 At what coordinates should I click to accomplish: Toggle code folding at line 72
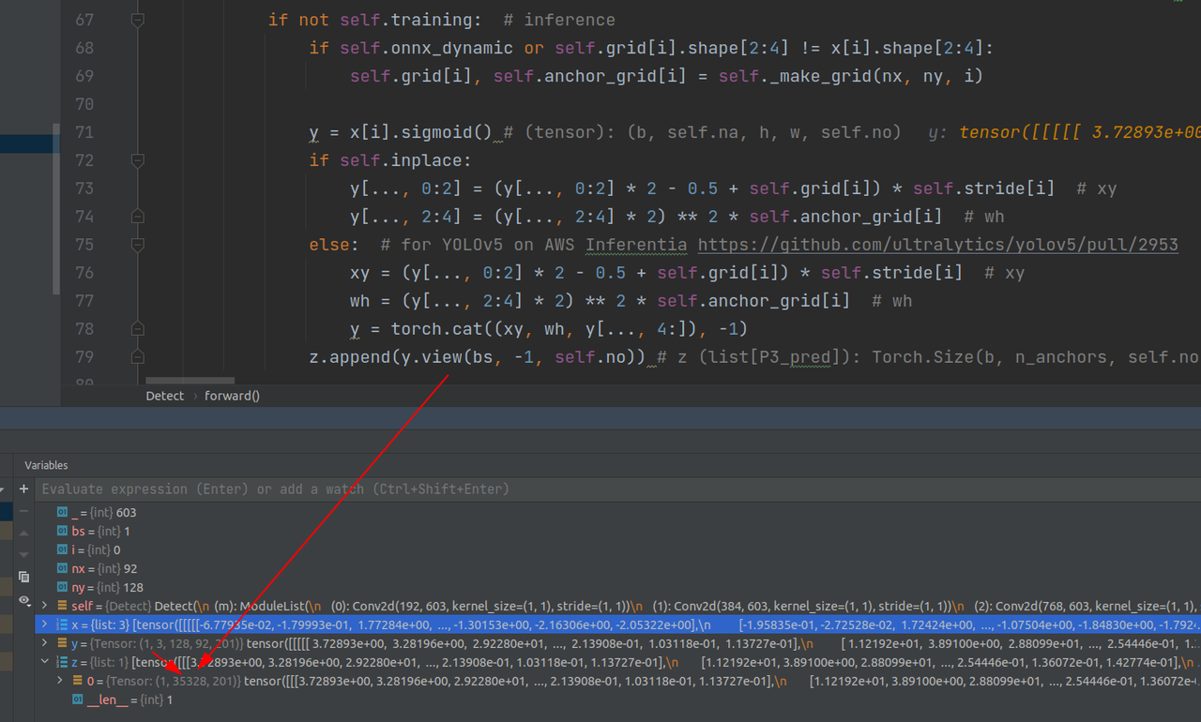pos(138,160)
